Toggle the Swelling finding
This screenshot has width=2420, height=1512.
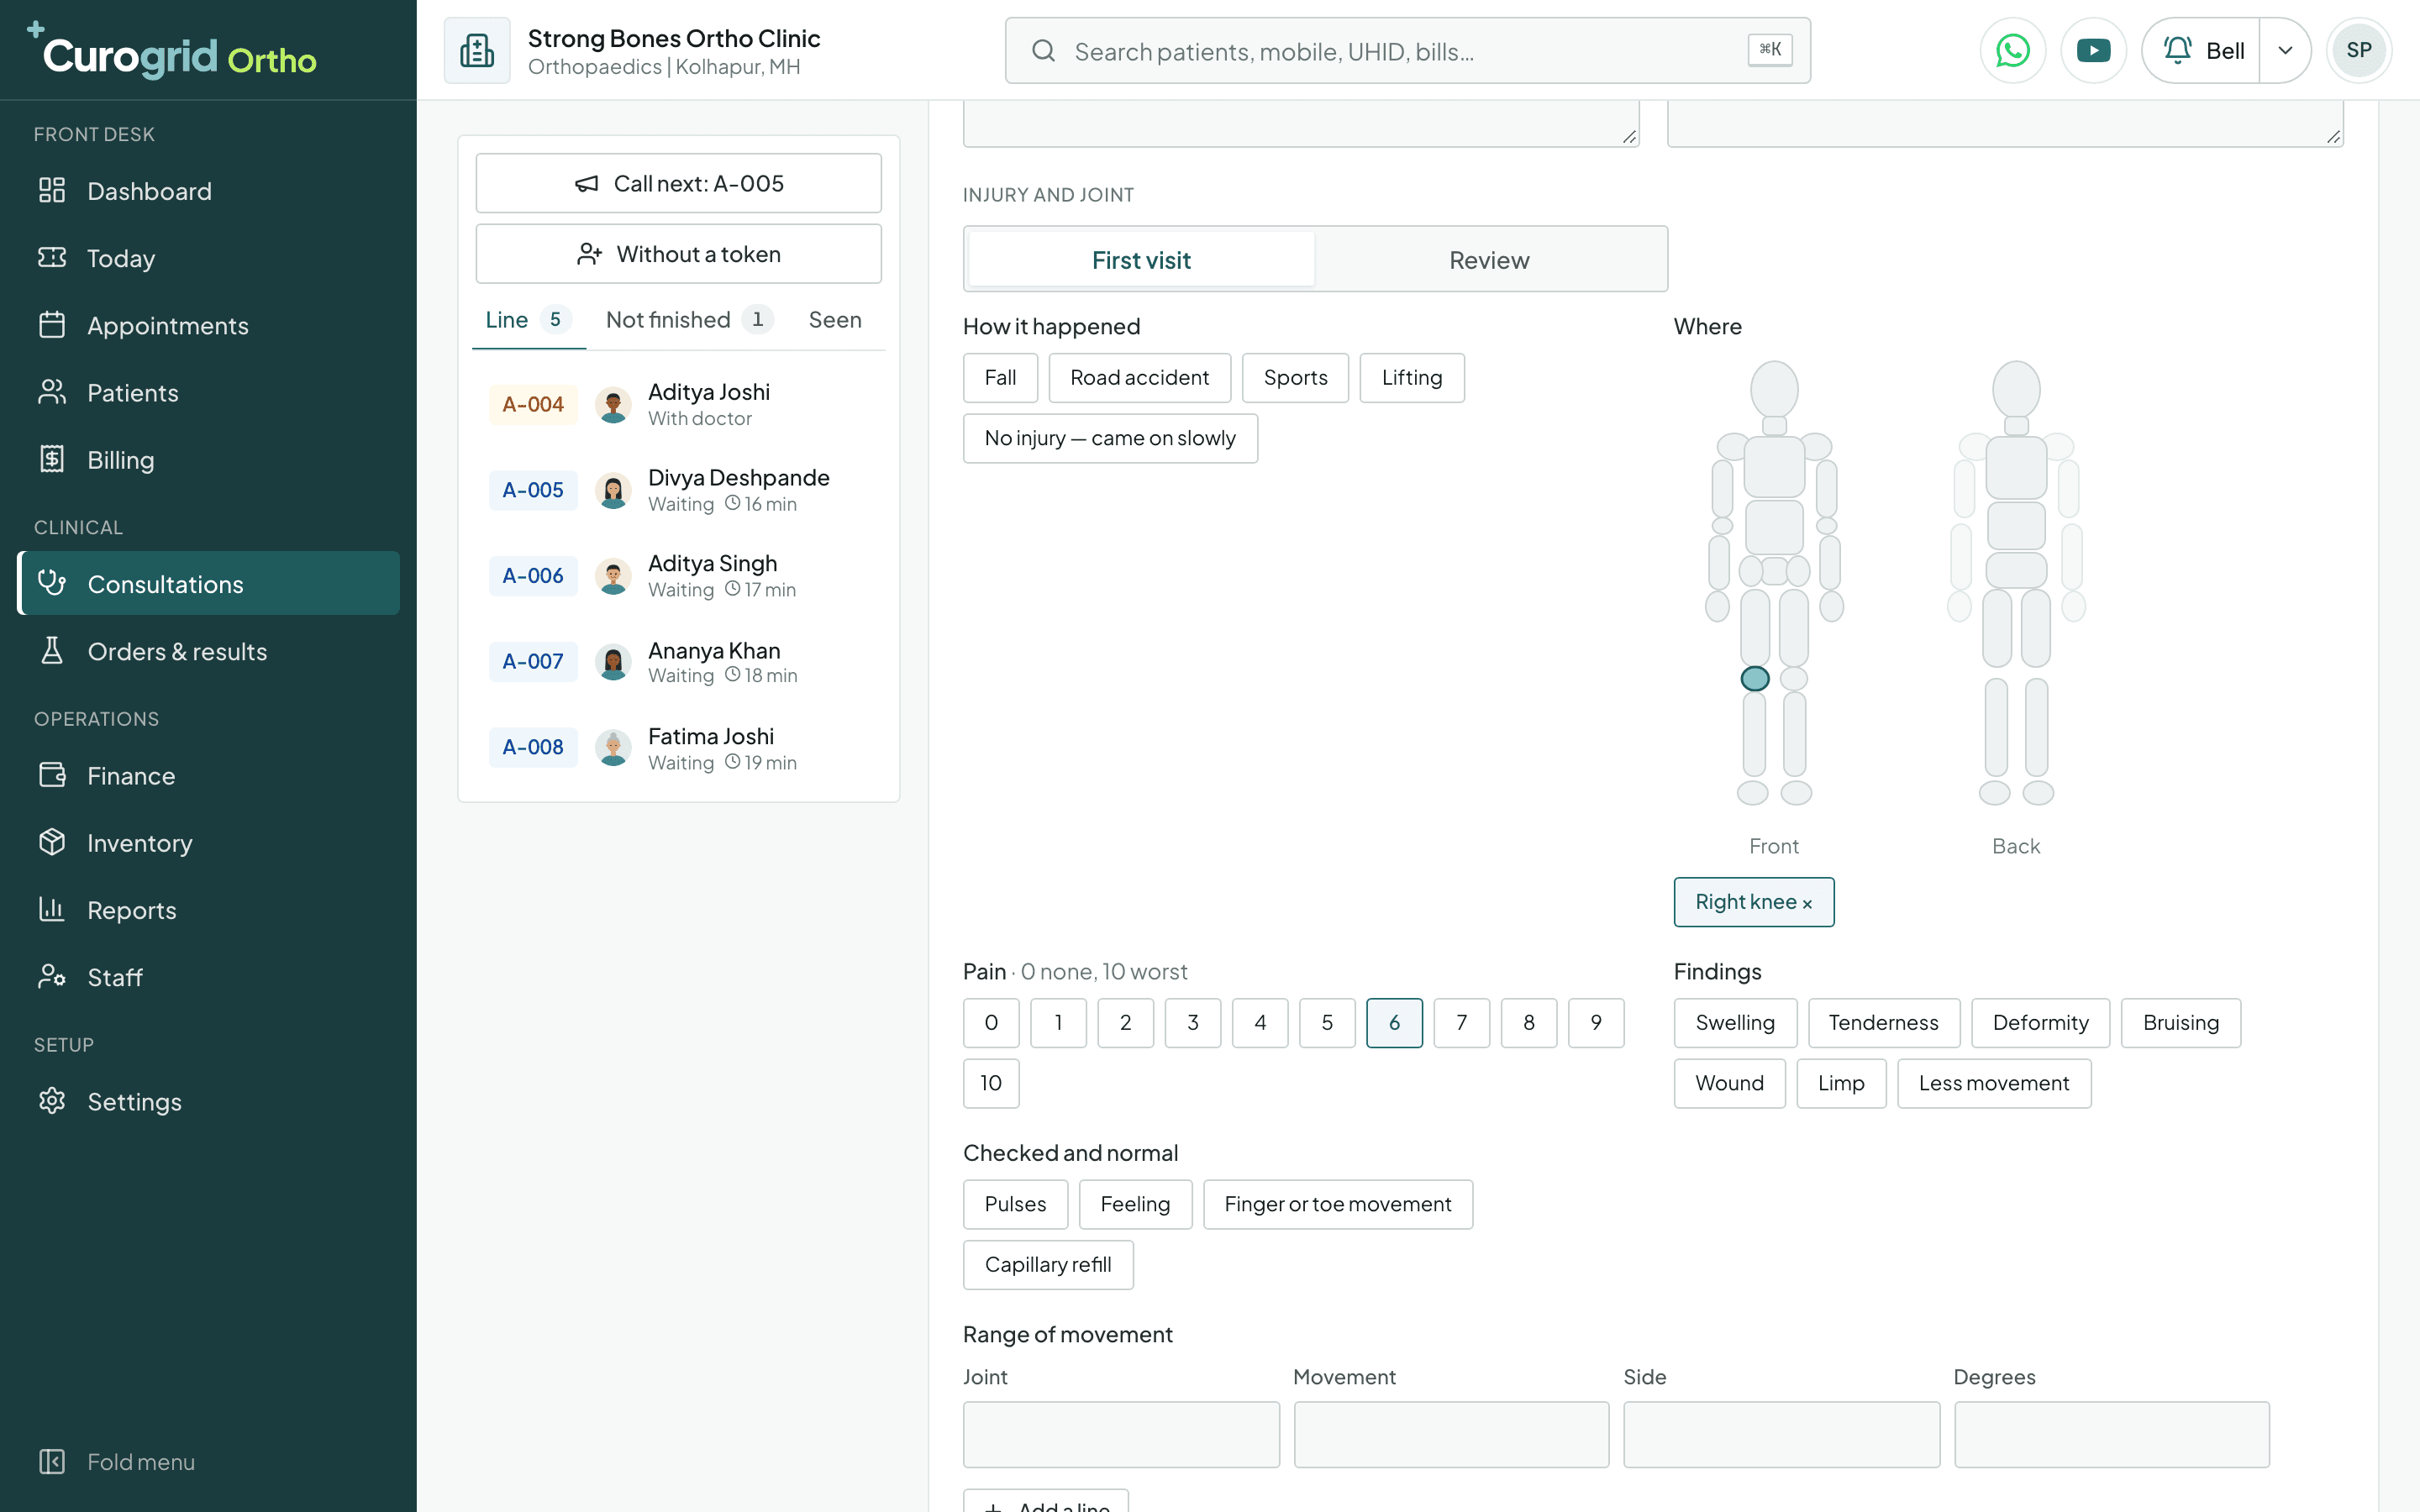coord(1735,1022)
